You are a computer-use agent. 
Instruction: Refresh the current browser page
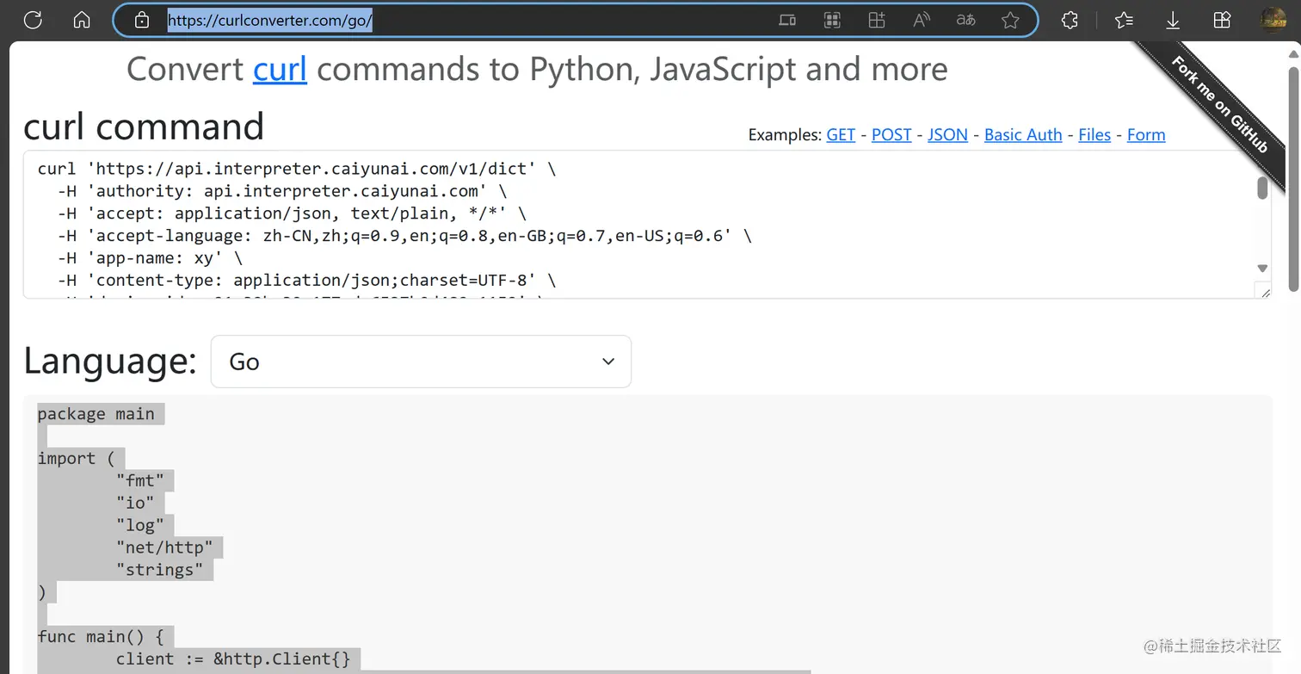(33, 20)
